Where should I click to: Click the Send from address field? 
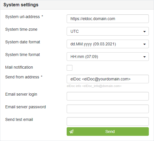[x=108, y=79]
